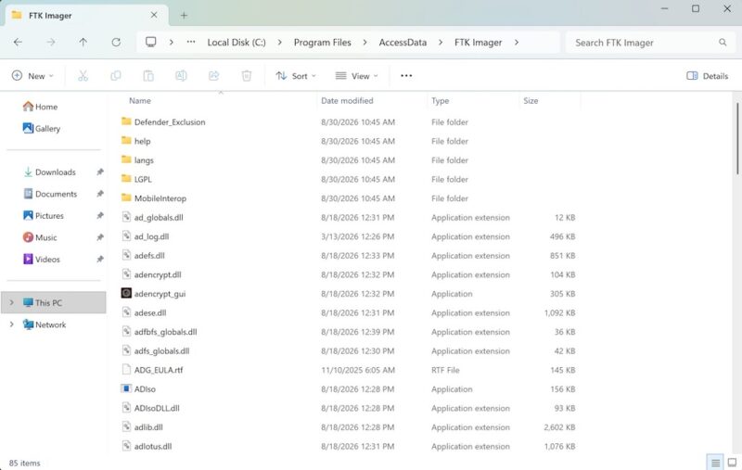Navigate to Program Files breadcrumb
Image resolution: width=742 pixels, height=470 pixels.
322,42
